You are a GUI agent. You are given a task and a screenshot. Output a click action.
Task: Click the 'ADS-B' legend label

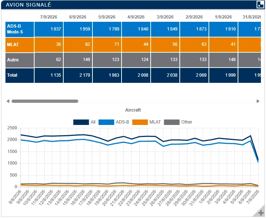click(x=122, y=122)
